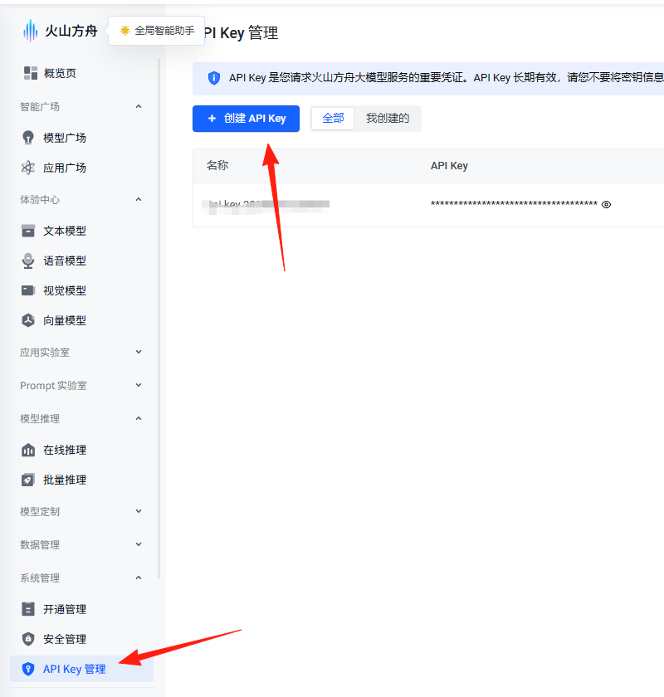Switch filter to 我创建的

click(388, 118)
